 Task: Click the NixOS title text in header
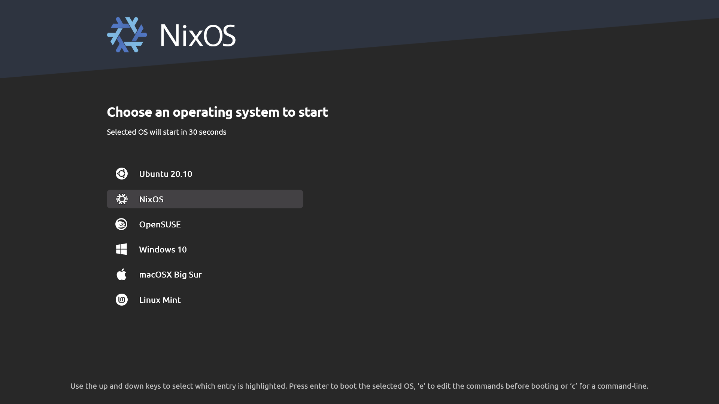pos(198,36)
